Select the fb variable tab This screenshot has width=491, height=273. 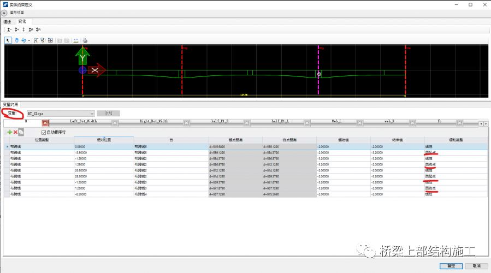pyautogui.click(x=439, y=121)
